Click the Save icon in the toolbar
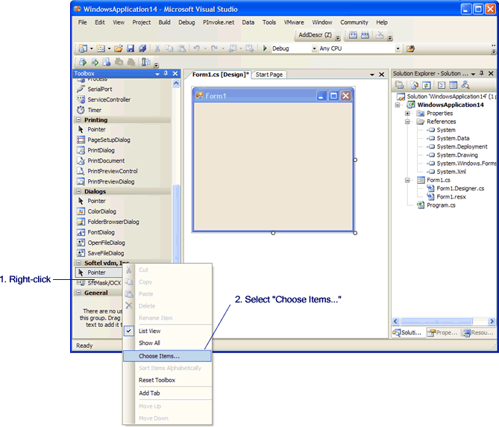 (131, 49)
